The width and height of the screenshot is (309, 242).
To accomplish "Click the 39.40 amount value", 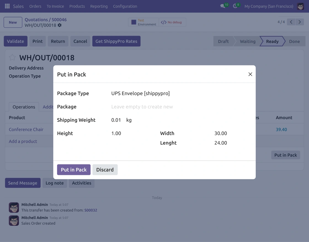I will click(x=281, y=130).
